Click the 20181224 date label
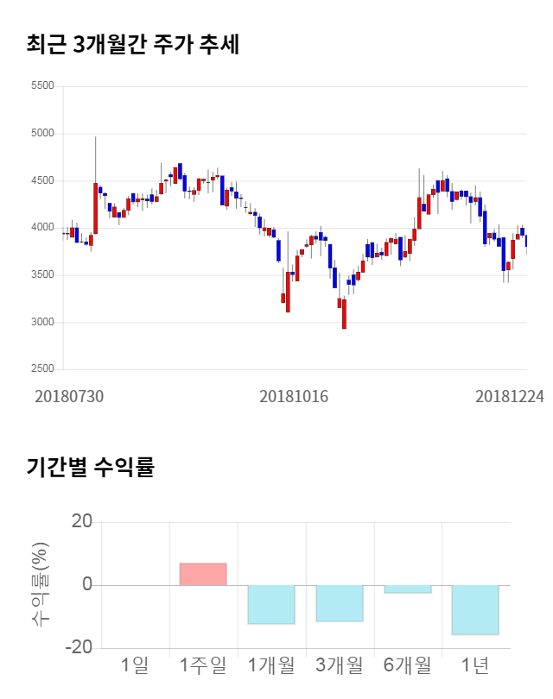The image size is (553, 699). [510, 396]
